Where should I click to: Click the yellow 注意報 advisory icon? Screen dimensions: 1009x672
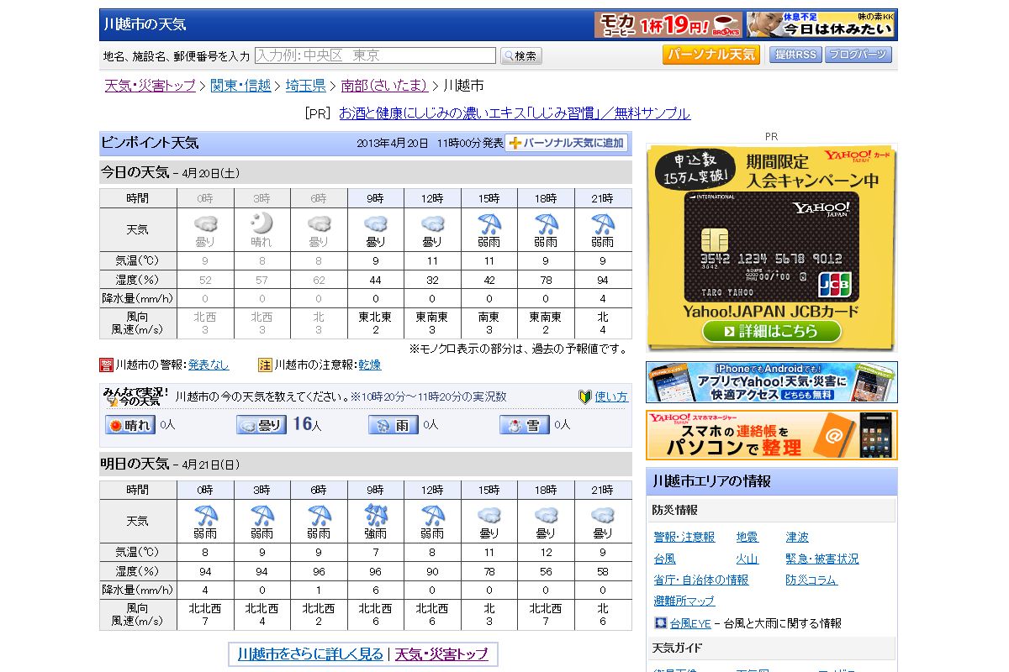point(265,365)
